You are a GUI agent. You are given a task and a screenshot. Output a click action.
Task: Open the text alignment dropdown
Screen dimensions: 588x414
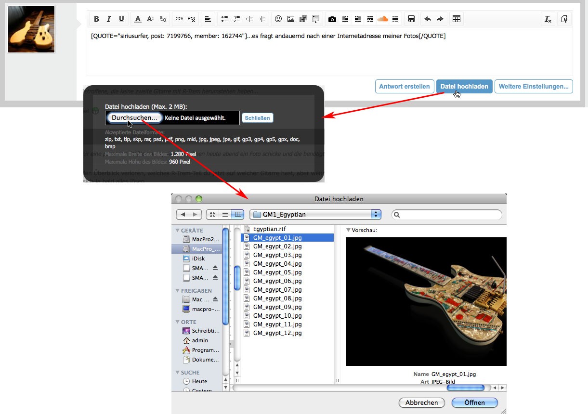pos(208,19)
